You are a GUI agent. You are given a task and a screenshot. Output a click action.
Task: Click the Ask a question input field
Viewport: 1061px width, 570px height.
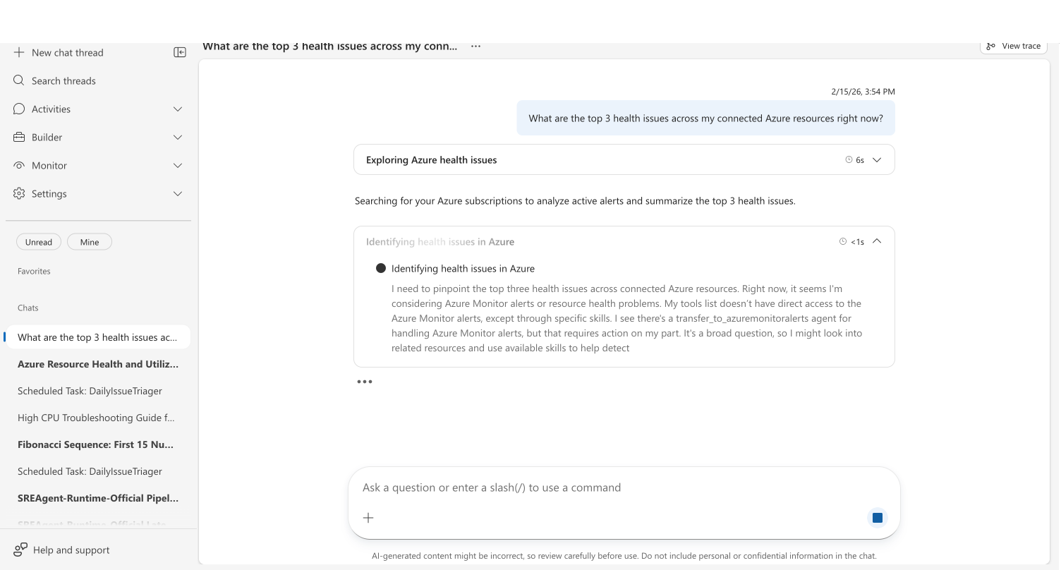[x=624, y=487]
